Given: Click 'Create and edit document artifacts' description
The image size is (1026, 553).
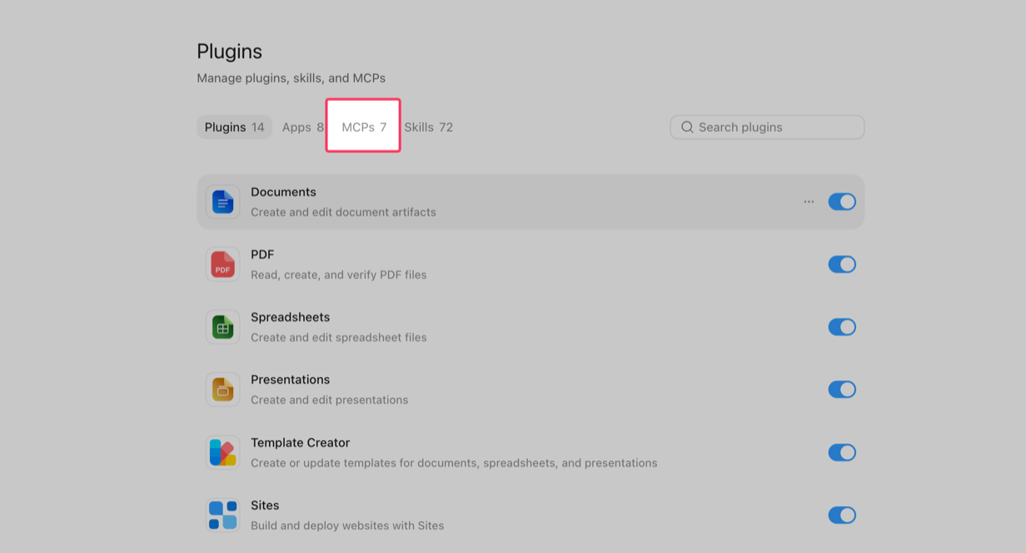Looking at the screenshot, I should (343, 212).
